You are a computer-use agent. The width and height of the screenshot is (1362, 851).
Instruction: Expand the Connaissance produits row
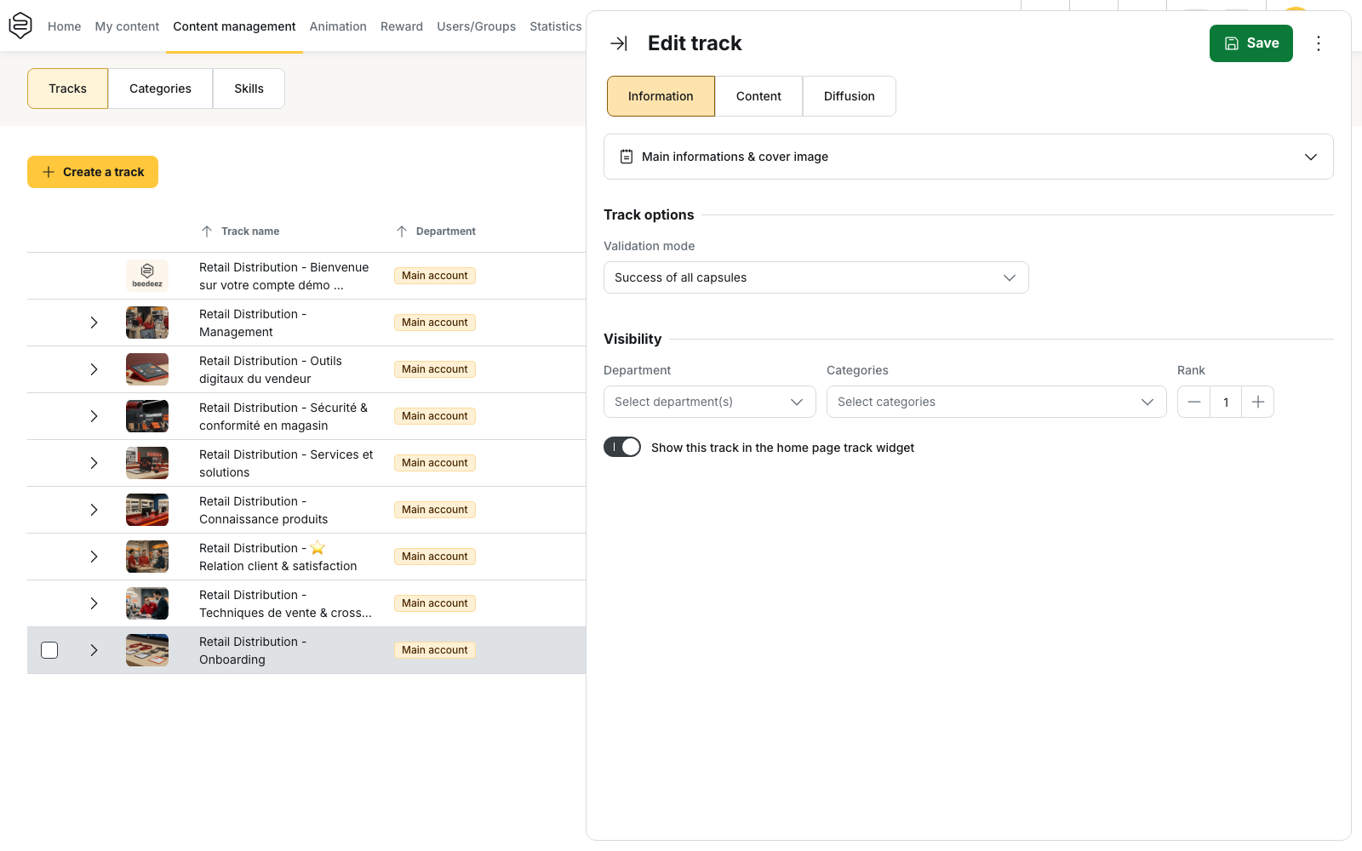click(94, 510)
